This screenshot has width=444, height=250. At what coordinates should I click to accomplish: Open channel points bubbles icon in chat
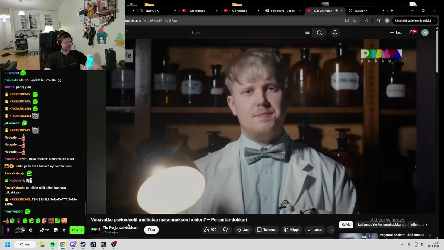pos(44,230)
